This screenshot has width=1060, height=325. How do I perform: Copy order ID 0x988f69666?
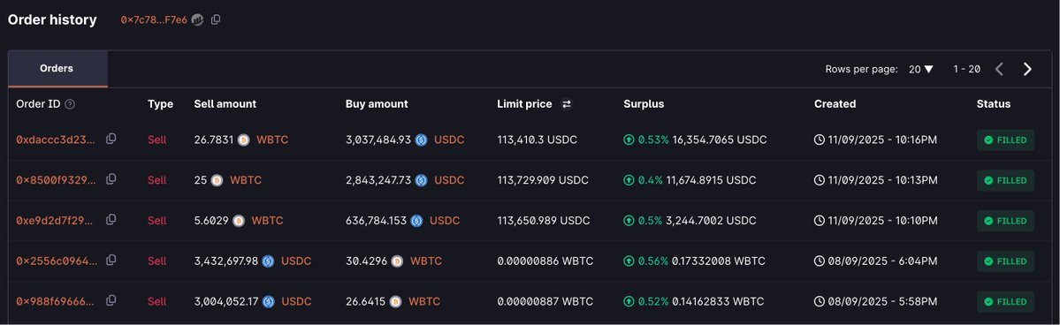(x=111, y=300)
